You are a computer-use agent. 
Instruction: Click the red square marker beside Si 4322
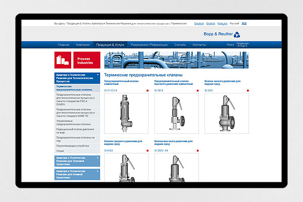click(147, 151)
